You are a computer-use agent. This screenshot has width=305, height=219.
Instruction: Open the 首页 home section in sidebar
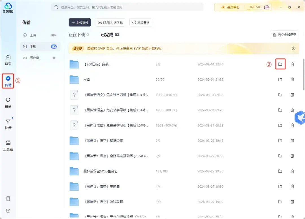(8, 60)
